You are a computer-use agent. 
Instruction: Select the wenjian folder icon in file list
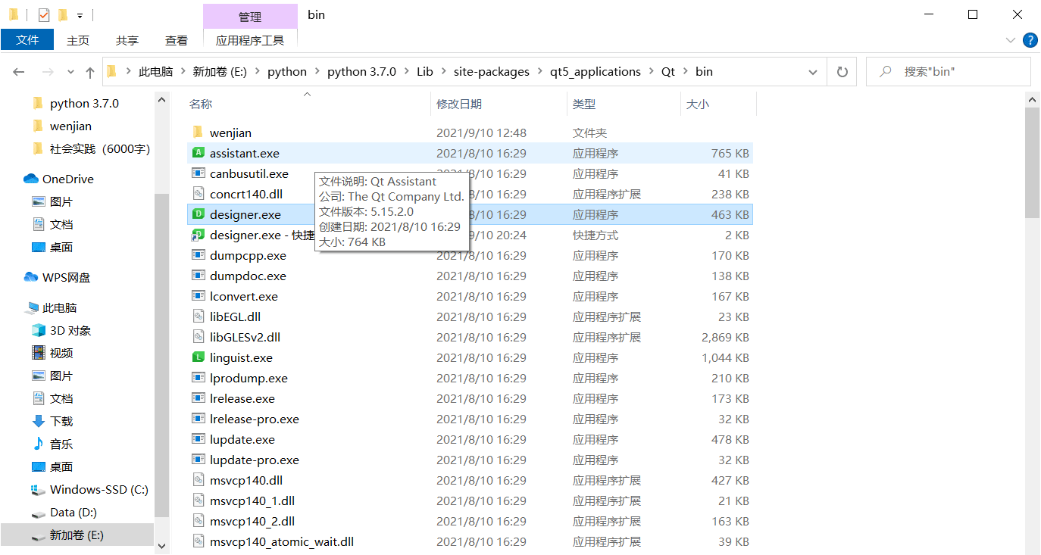[x=199, y=133]
